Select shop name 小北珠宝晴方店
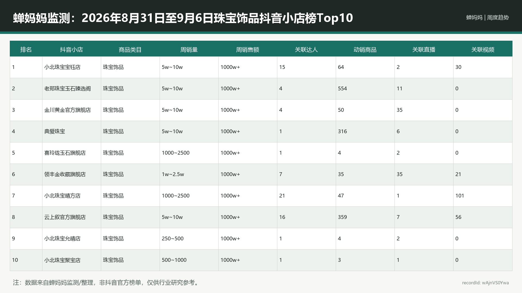The height and width of the screenshot is (293, 522). point(63,196)
